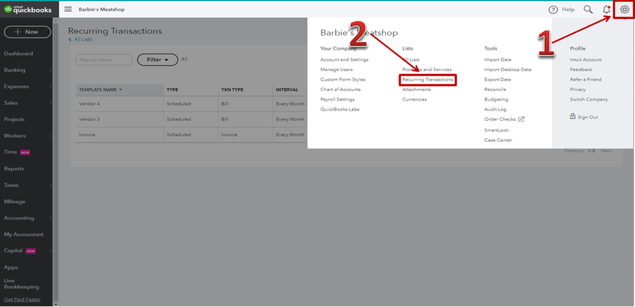This screenshot has height=307, width=635.
Task: Click Feedback under Profile
Action: point(581,70)
